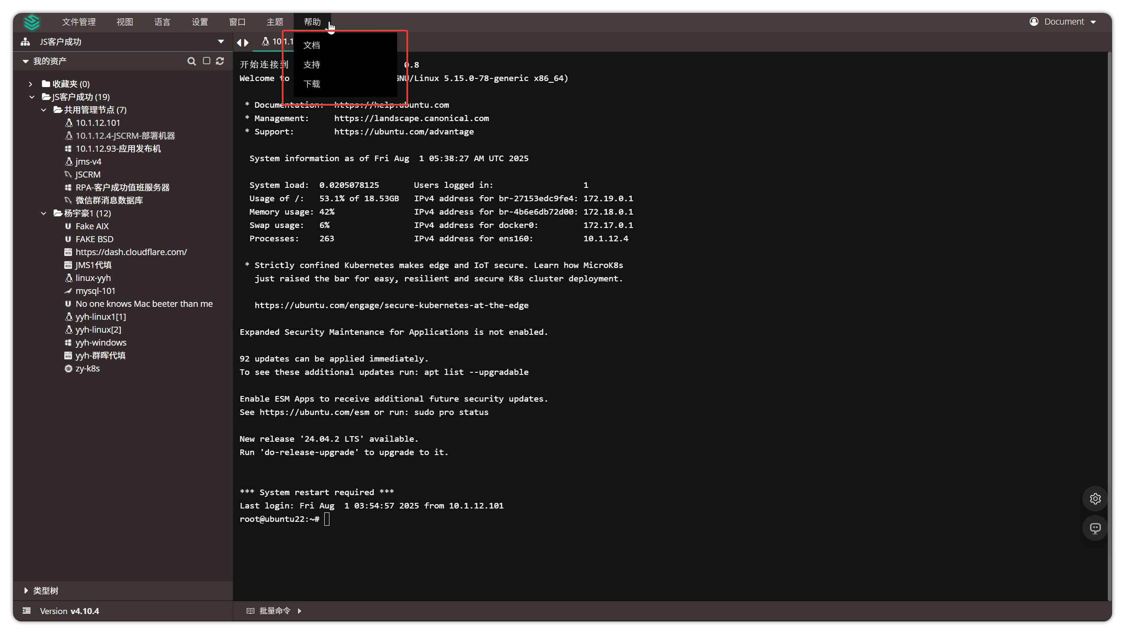Expand the 类型树 panel
Viewport: 1125px width, 630px height.
tap(26, 590)
